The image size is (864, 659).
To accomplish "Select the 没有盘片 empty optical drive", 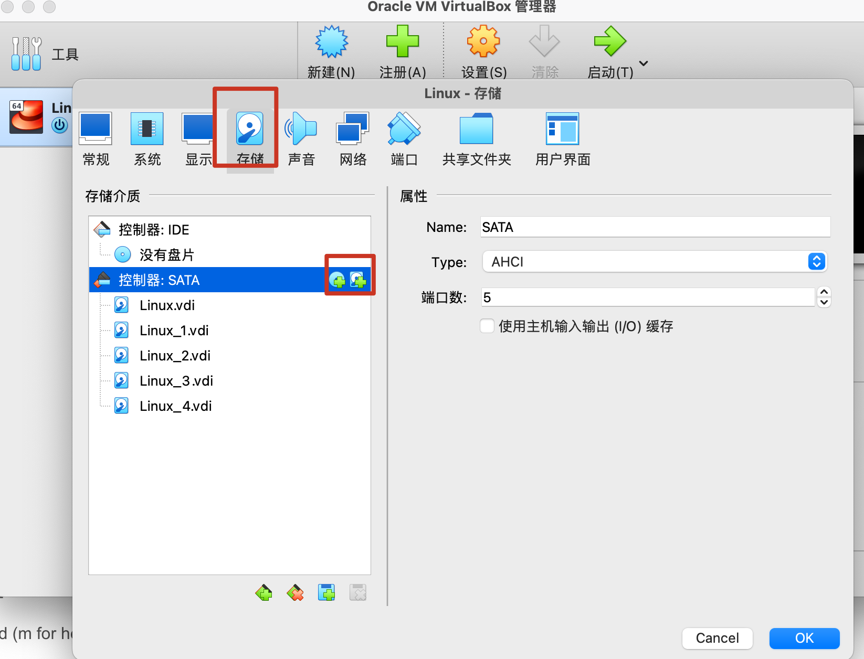I will [230, 254].
